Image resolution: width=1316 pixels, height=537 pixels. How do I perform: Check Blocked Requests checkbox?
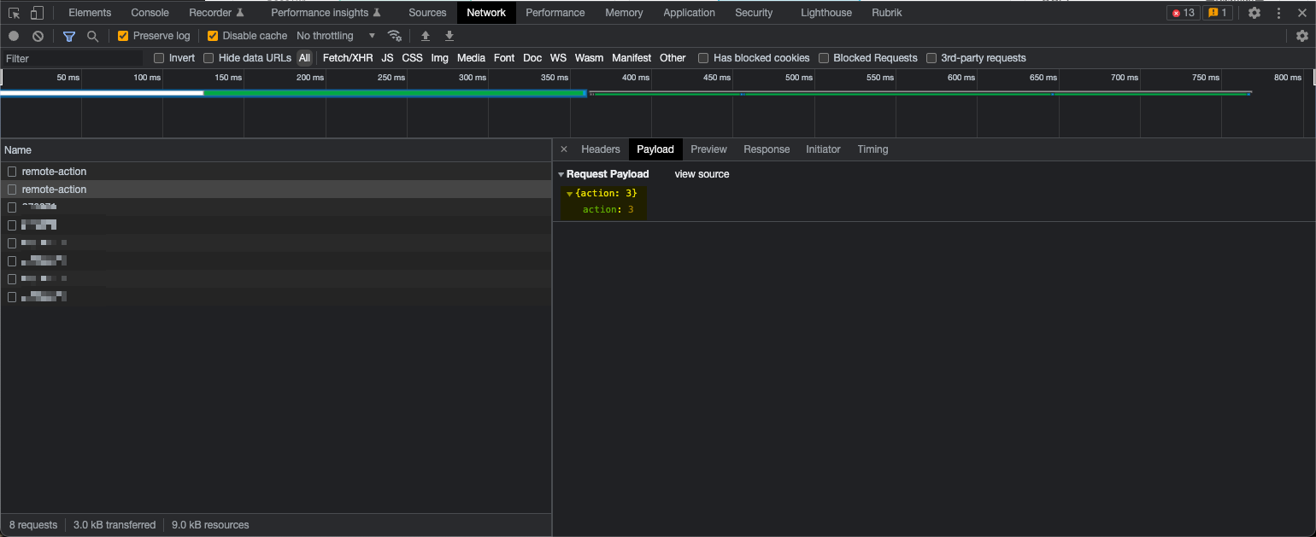pyautogui.click(x=824, y=58)
